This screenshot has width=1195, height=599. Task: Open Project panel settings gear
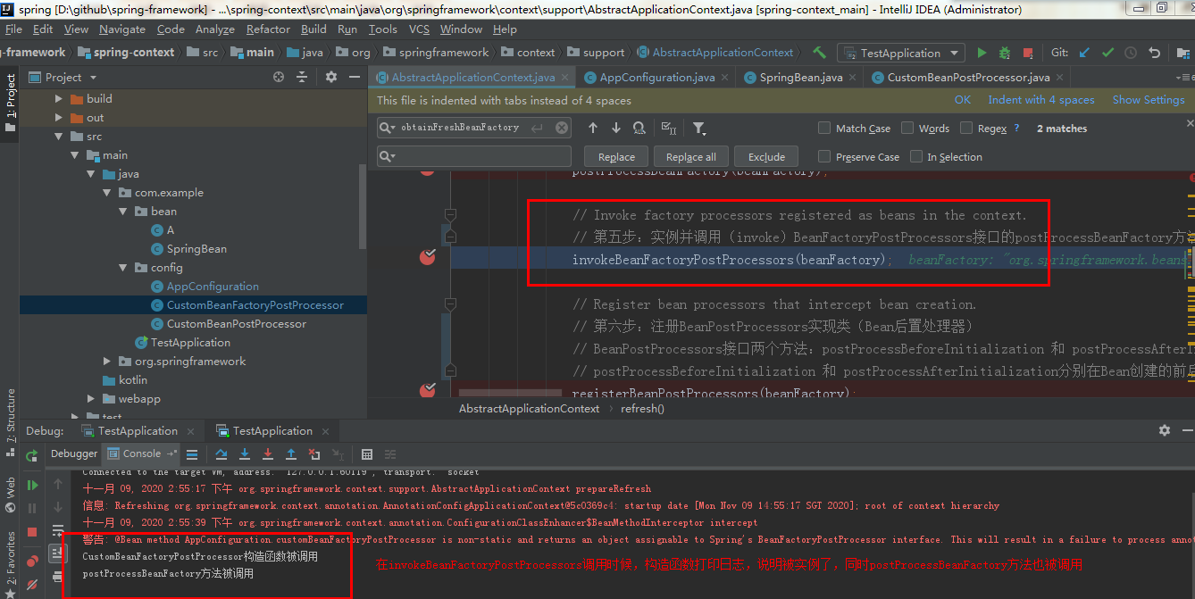[331, 78]
